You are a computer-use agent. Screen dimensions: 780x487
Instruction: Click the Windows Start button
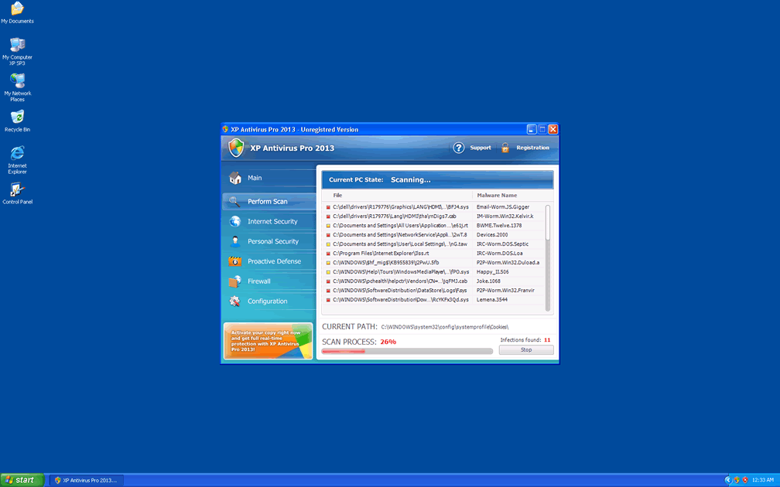click(22, 480)
